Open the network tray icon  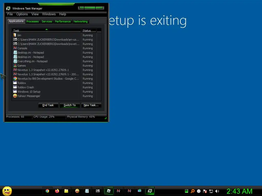click(x=211, y=191)
